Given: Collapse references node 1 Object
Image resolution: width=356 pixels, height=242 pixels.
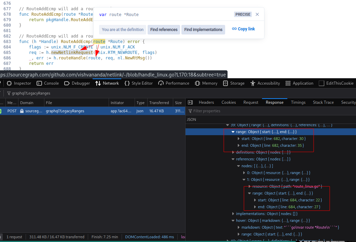Looking at the screenshot, I should tap(244, 180).
